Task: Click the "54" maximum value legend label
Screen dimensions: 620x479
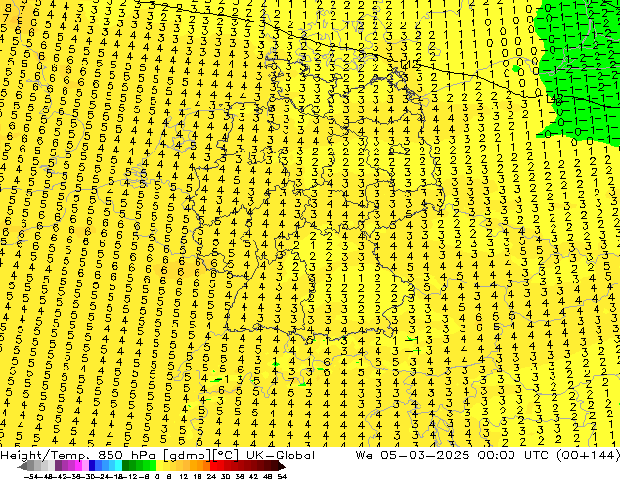Action: (282, 476)
